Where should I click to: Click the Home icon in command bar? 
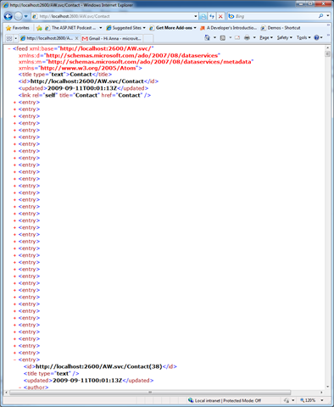[x=207, y=37]
